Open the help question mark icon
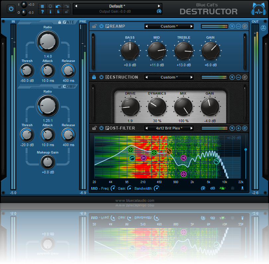This screenshot has width=269, height=264. click(42, 12)
